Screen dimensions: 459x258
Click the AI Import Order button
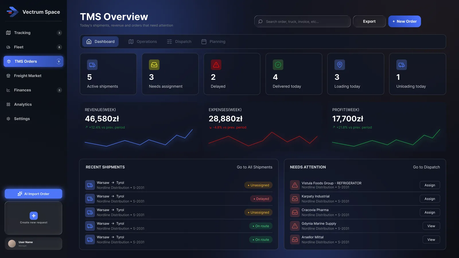[x=34, y=194]
